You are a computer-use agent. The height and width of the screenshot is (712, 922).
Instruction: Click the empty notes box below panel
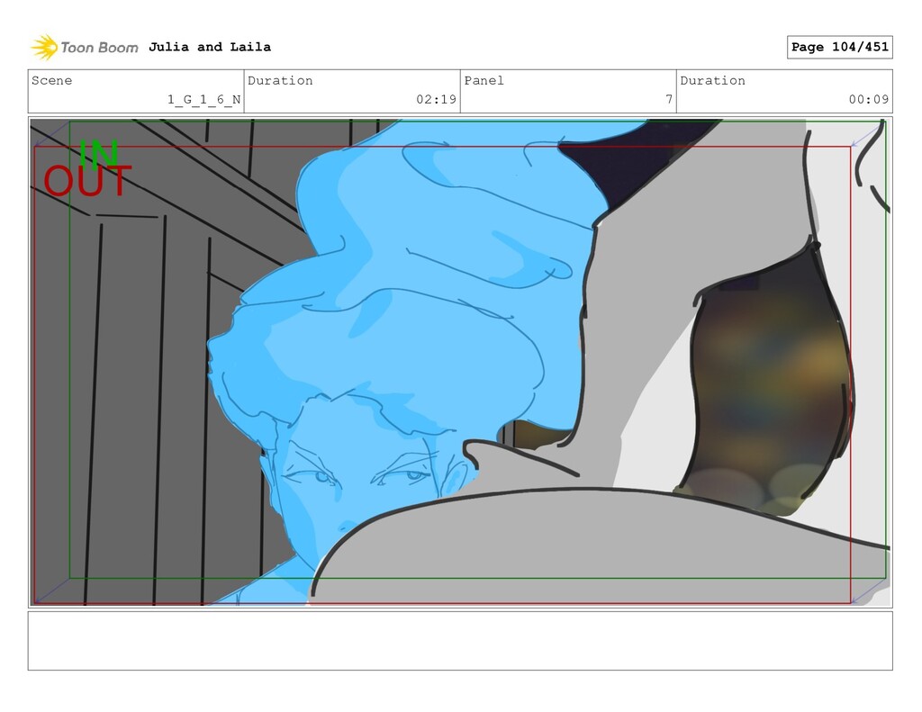460,641
